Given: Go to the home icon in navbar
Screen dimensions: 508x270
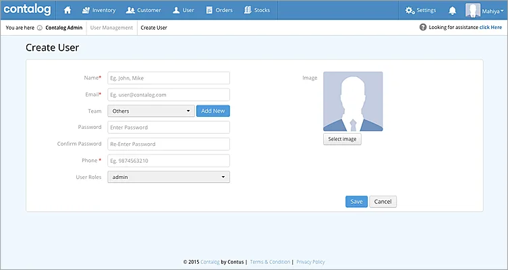Looking at the screenshot, I should coord(67,10).
